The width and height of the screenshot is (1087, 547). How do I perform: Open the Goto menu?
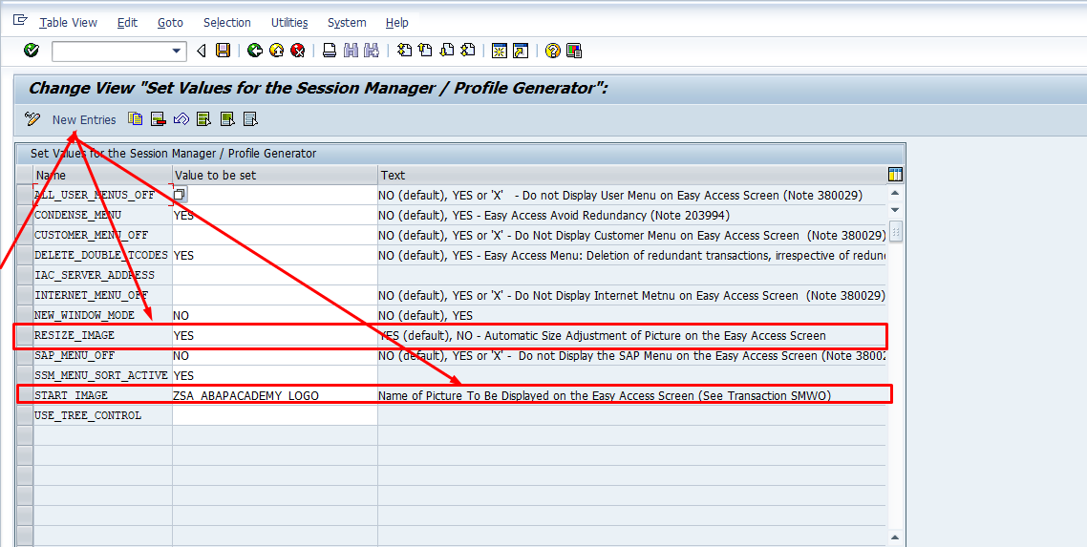(x=170, y=22)
